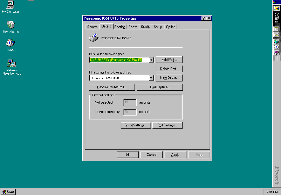Click the help question mark in title bar
This screenshot has height=195, width=281.
pyautogui.click(x=204, y=18)
